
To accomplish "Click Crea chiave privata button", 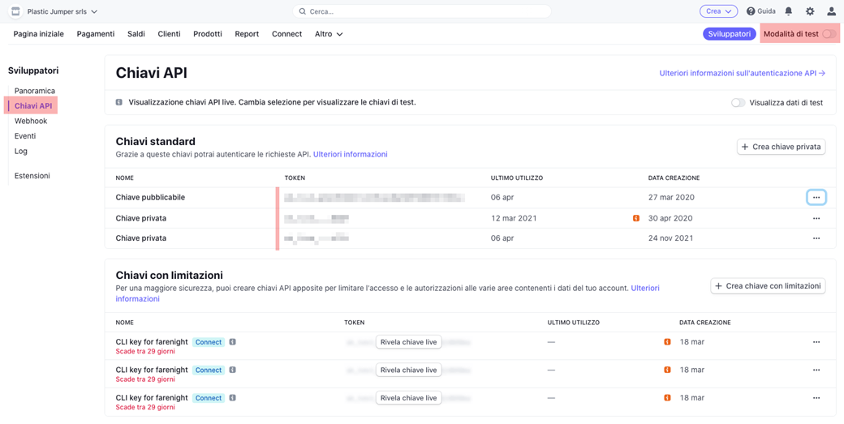I will 781,147.
